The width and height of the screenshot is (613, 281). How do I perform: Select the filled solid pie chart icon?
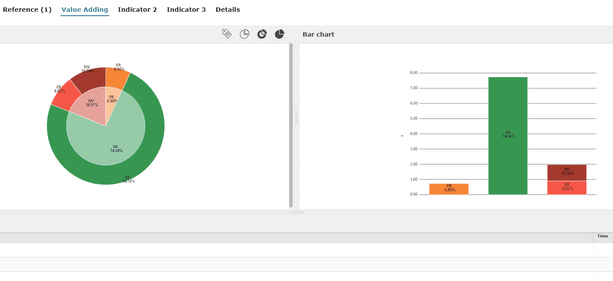click(280, 34)
